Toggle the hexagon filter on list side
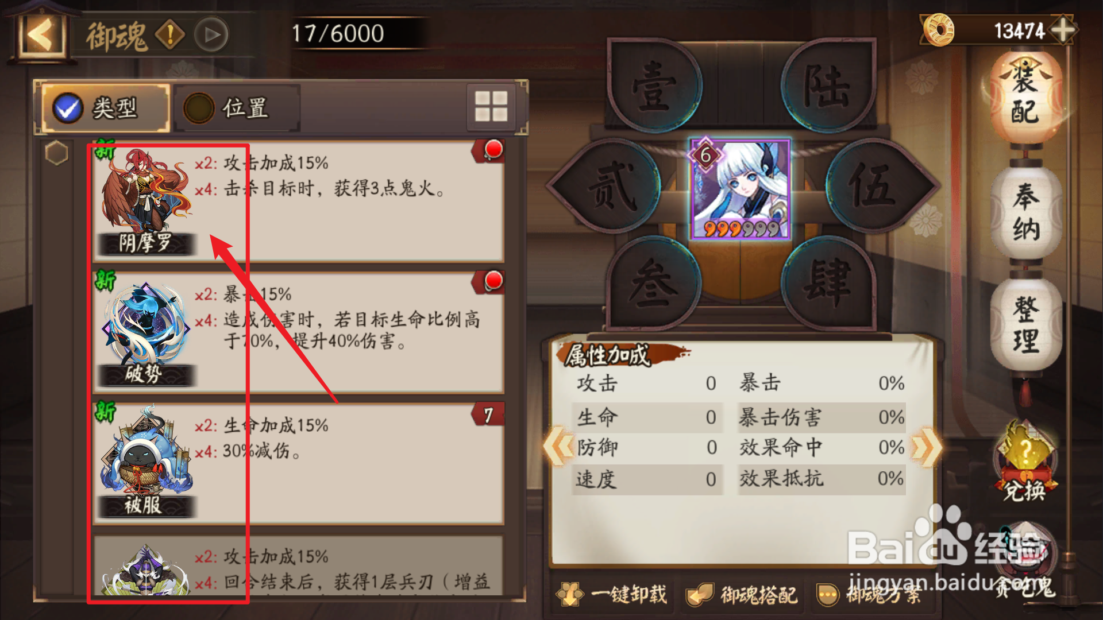Viewport: 1103px width, 620px height. 56,153
